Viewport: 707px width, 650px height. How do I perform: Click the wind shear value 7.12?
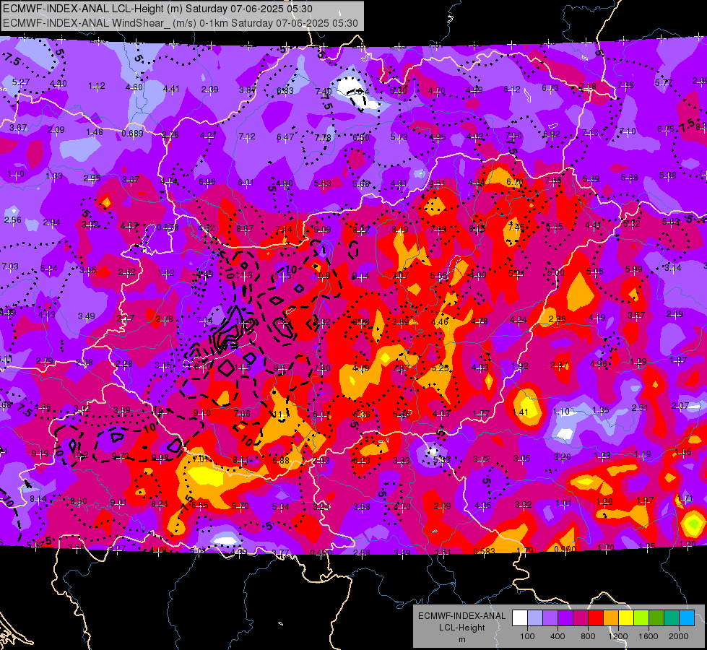tap(247, 136)
